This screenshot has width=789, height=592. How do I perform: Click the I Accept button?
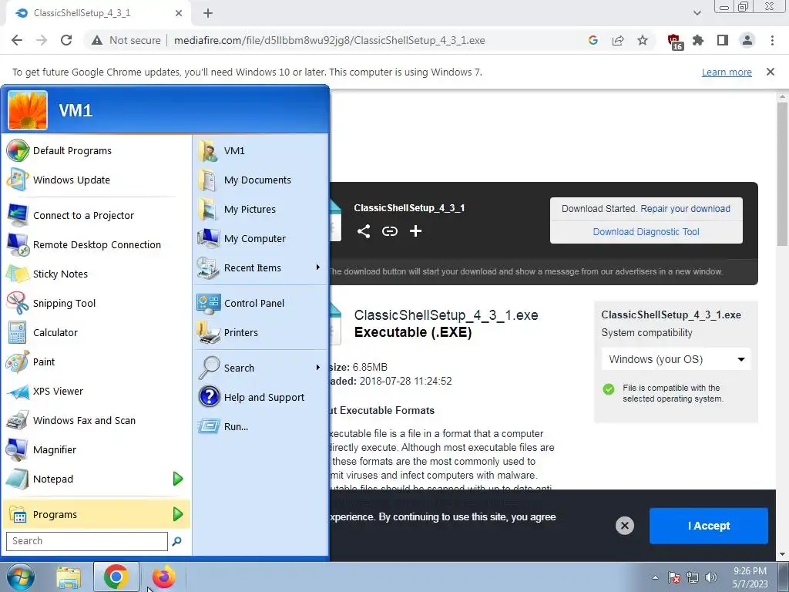click(709, 526)
